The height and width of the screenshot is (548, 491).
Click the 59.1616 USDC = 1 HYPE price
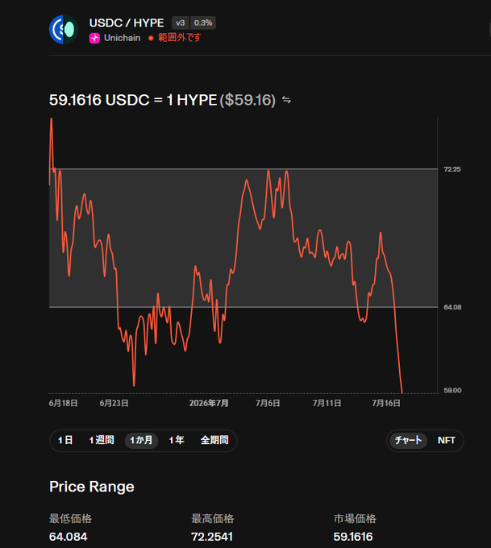coord(133,100)
